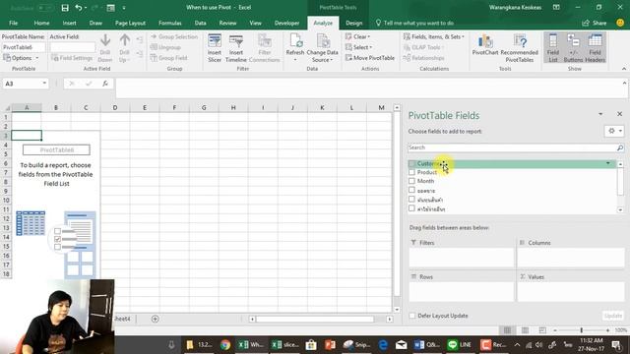Add a new sheet with plus icon

pos(156,319)
